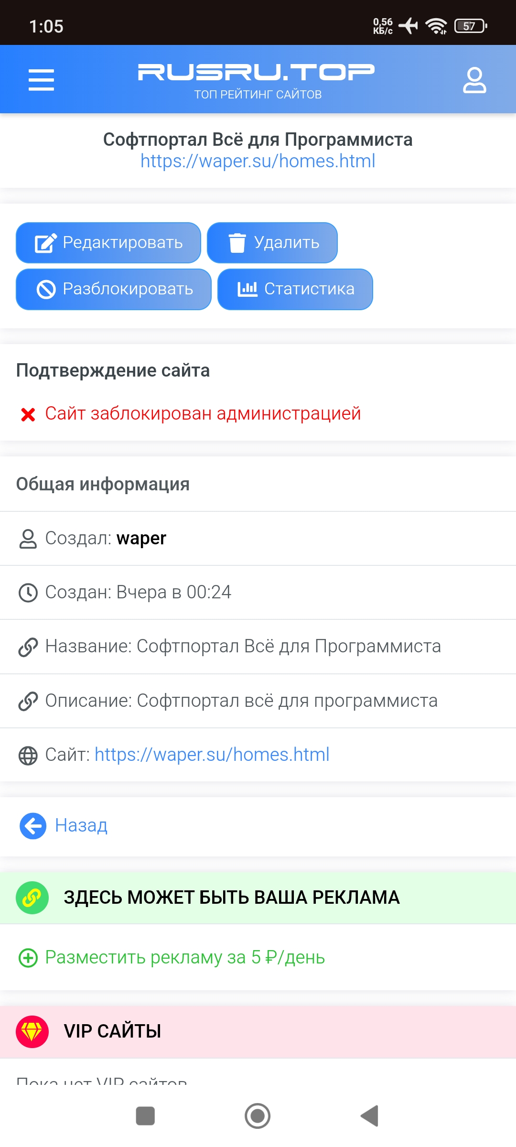
Task: Click the Разблокировать unblock button
Action: pos(114,289)
